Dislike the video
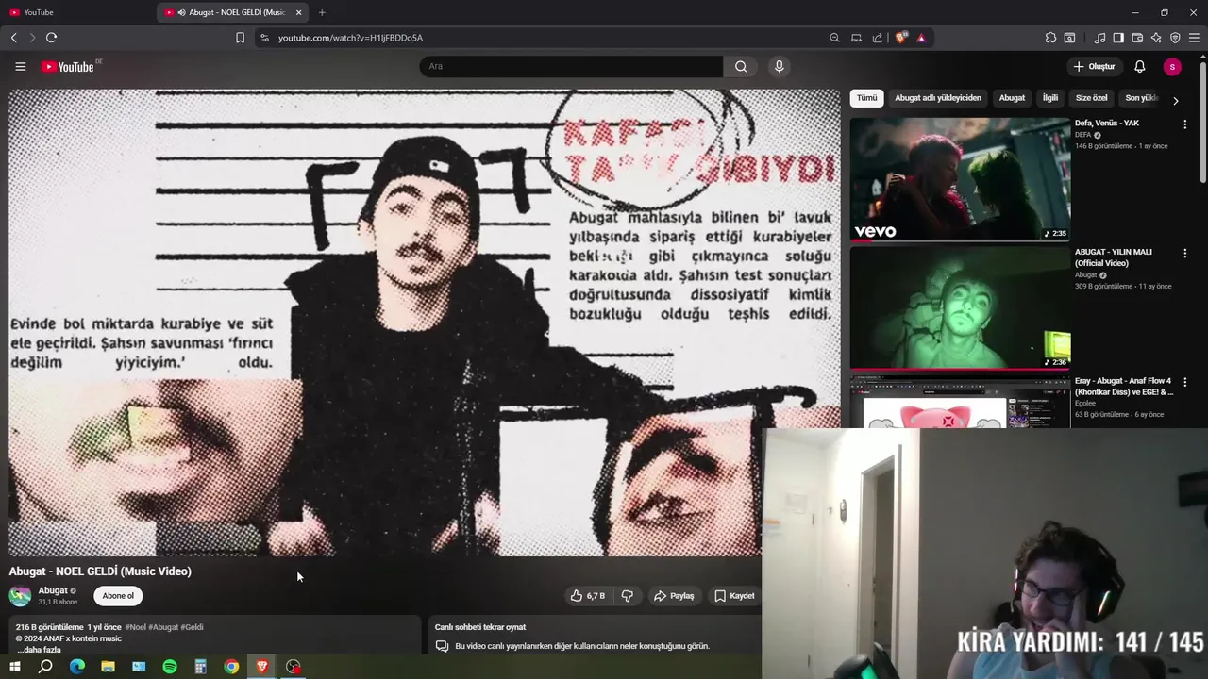 (x=628, y=596)
